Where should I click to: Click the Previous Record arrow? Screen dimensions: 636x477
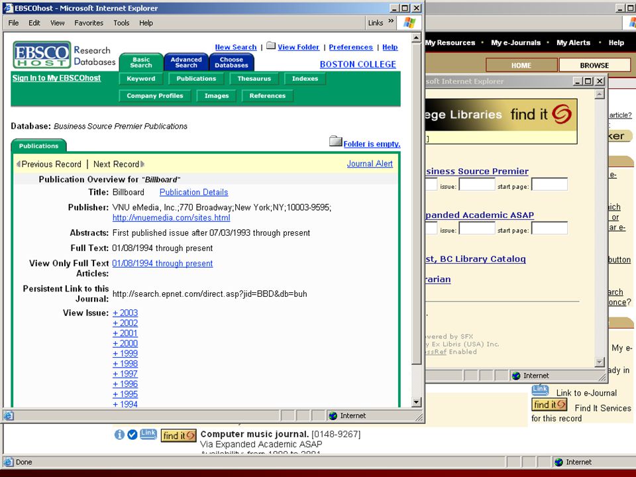click(x=19, y=164)
